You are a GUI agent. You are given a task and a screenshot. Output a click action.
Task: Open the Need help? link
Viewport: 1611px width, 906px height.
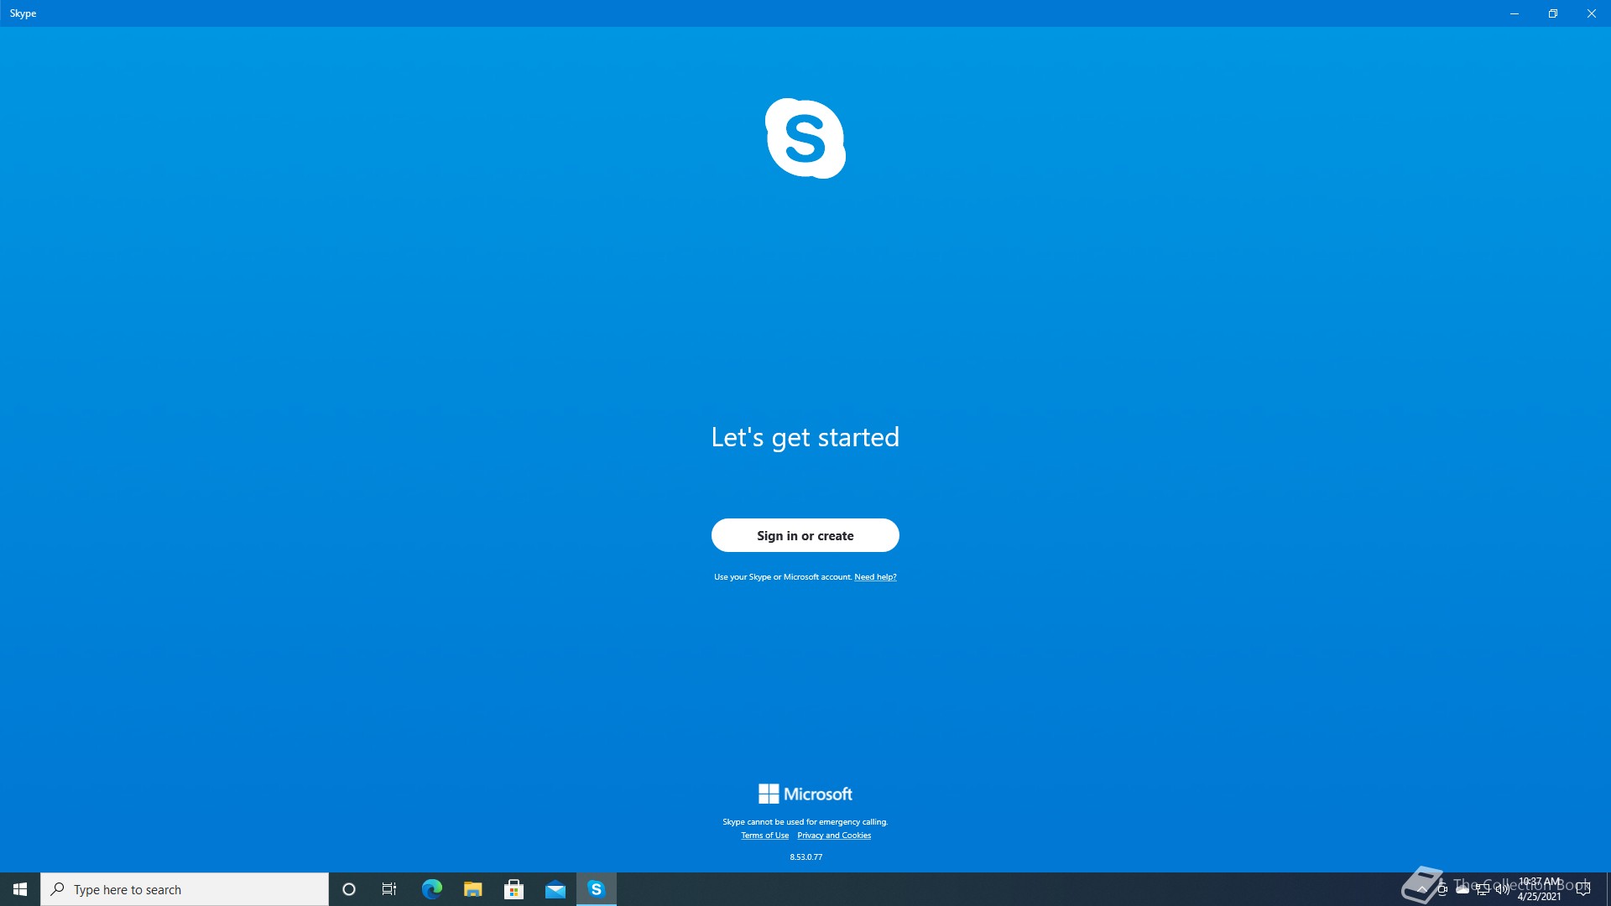pyautogui.click(x=875, y=577)
